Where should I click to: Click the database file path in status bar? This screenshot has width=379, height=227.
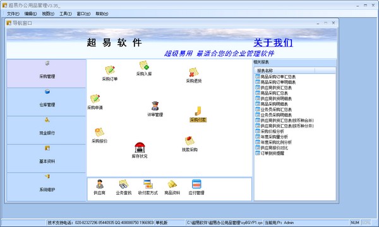coord(224,223)
